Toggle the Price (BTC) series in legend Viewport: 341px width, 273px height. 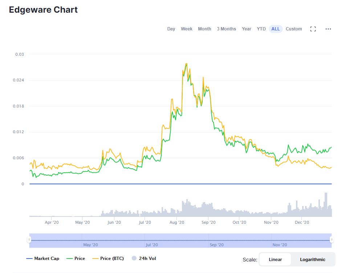[108, 258]
